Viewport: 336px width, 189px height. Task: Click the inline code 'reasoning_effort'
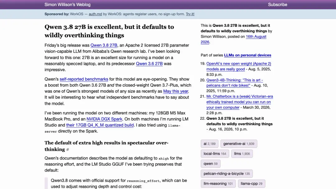[143, 181]
